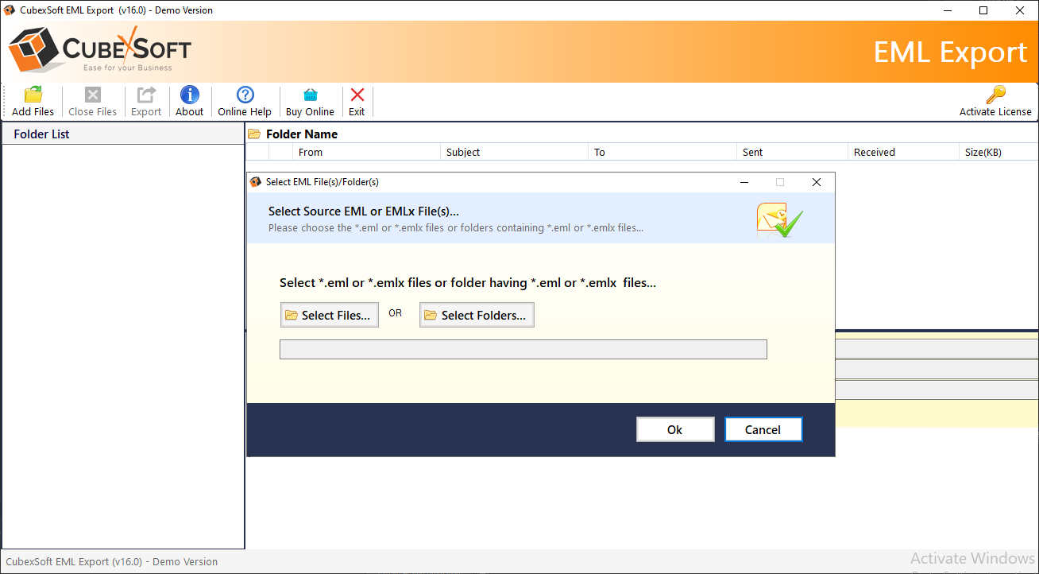Open the About info icon

pyautogui.click(x=189, y=95)
